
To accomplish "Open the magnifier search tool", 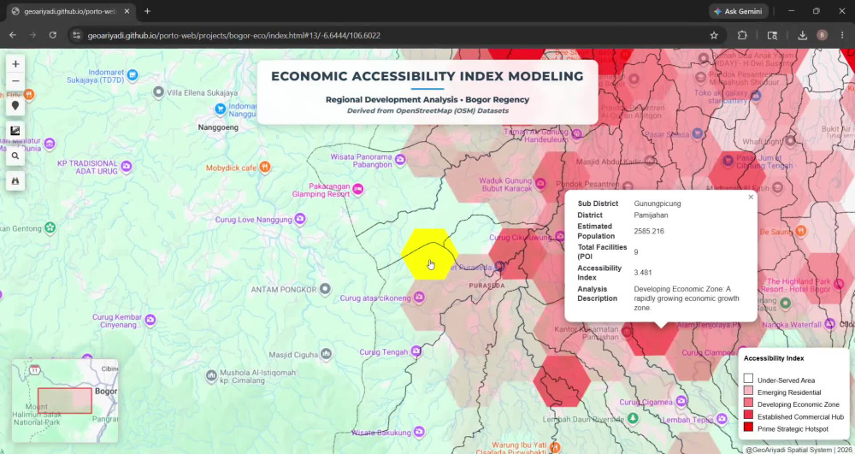I will [15, 156].
